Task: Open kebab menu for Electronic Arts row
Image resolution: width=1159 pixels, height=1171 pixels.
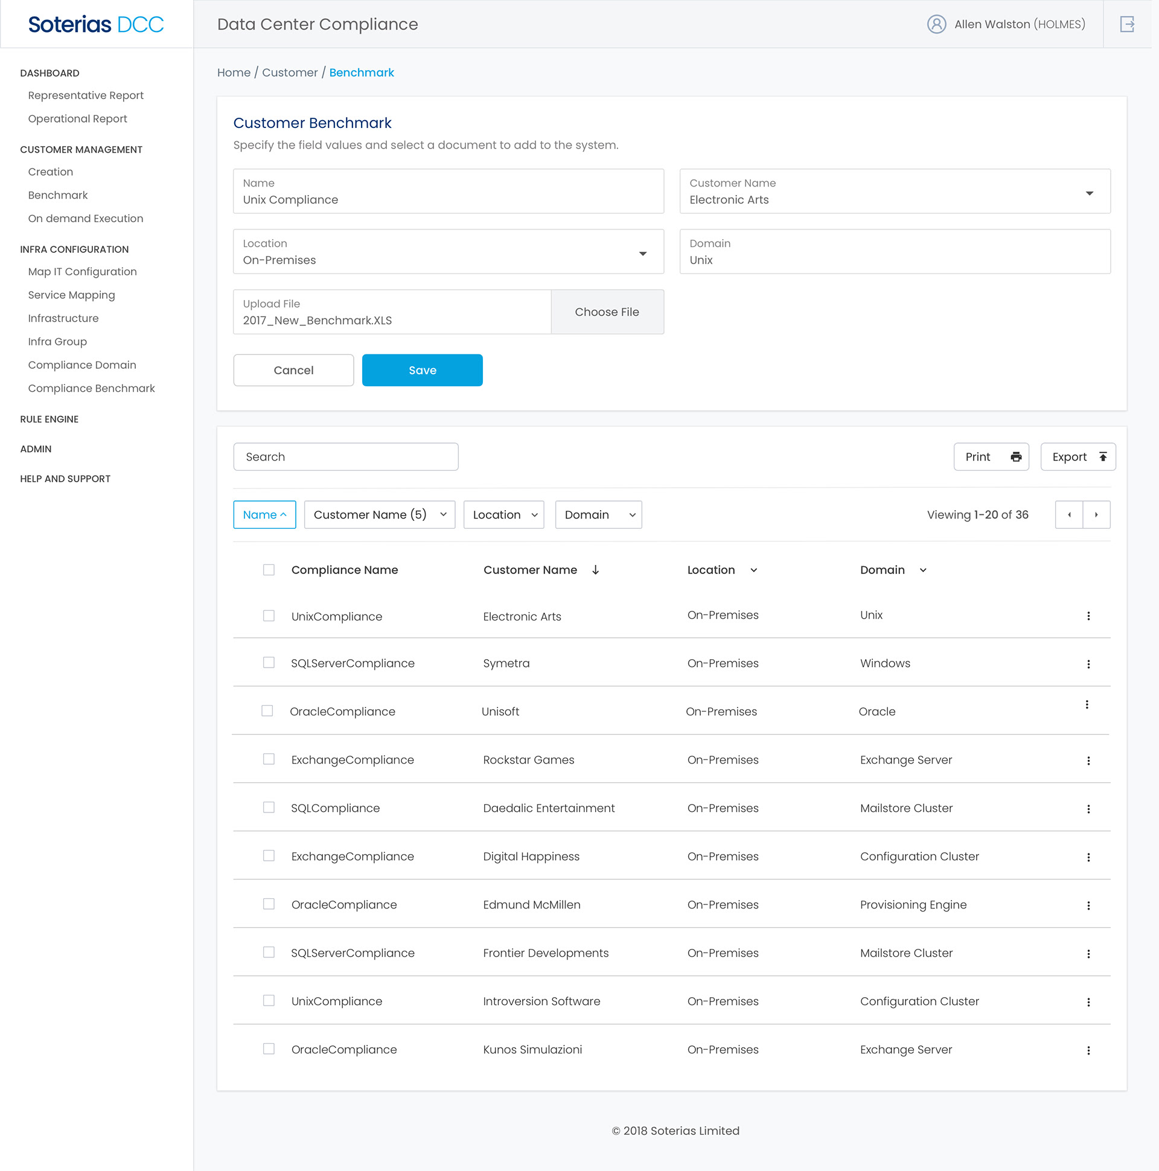Action: [1088, 616]
